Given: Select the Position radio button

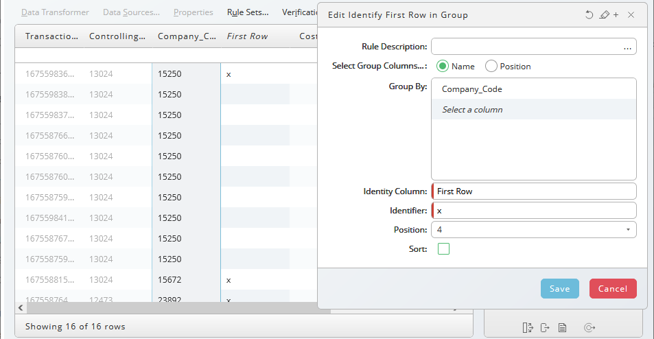Looking at the screenshot, I should point(491,67).
